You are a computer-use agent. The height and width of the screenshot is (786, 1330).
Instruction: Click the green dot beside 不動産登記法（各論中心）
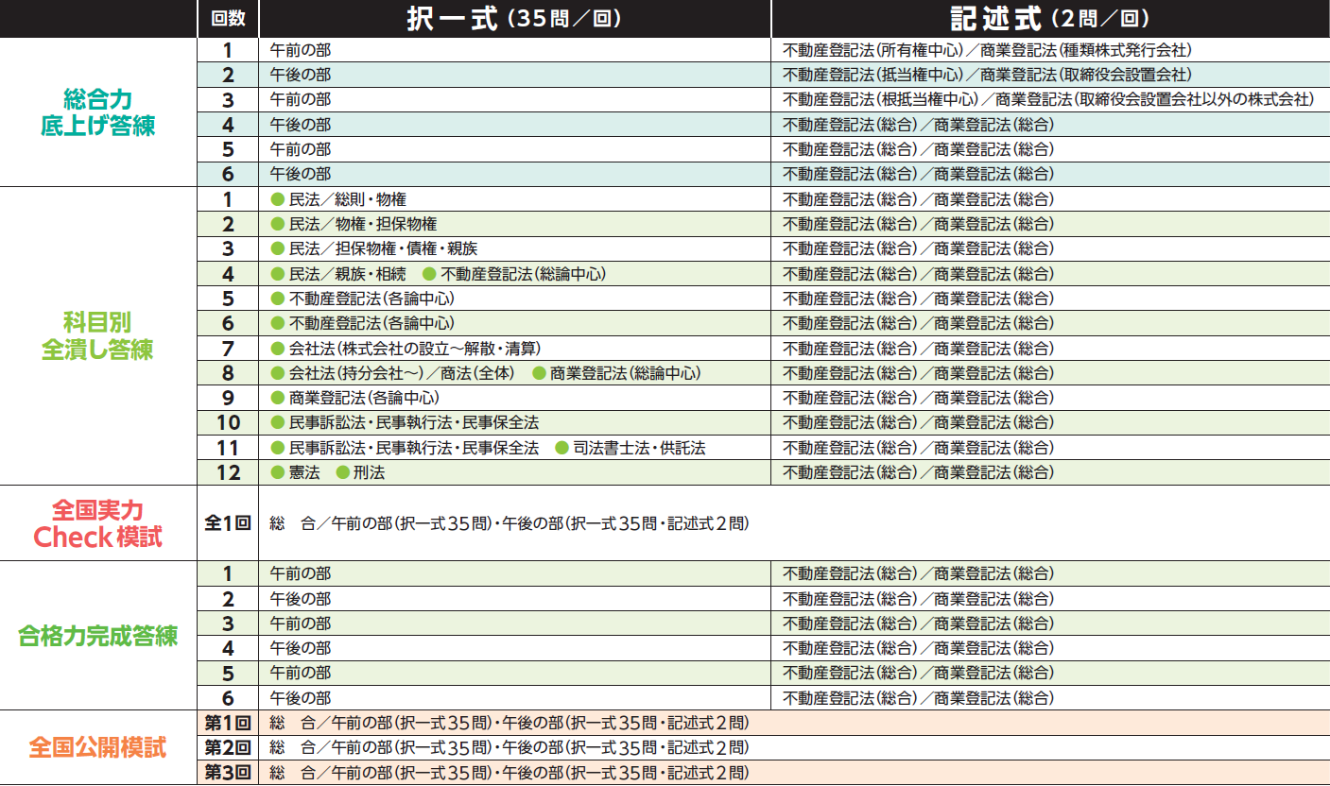point(275,299)
